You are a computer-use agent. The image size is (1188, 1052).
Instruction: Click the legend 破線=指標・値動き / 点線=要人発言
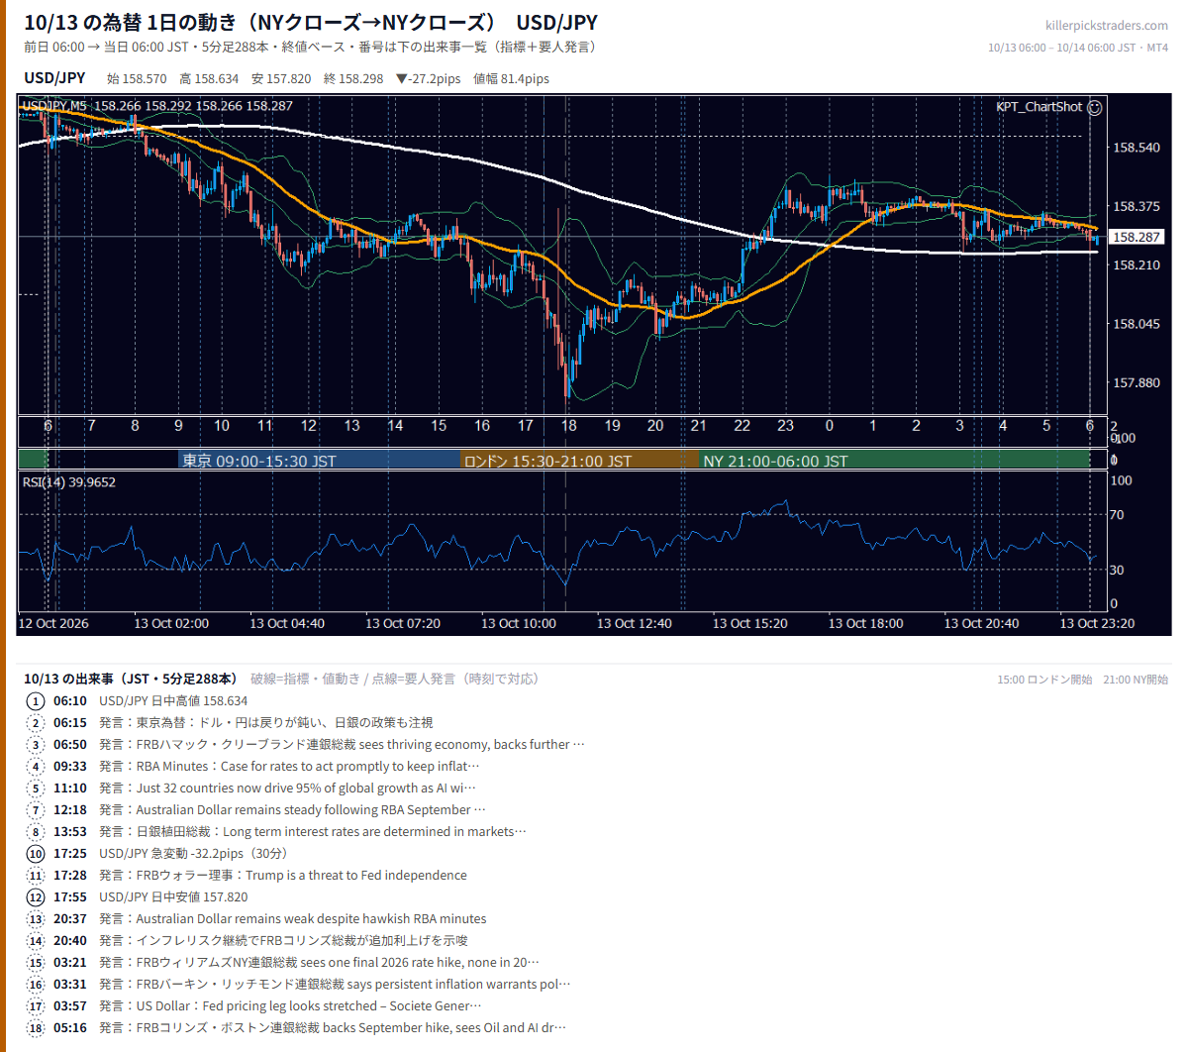pos(395,679)
